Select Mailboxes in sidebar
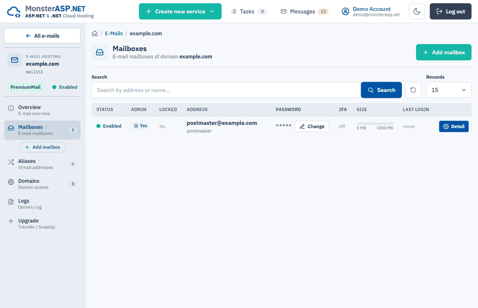The image size is (478, 308). tap(42, 130)
